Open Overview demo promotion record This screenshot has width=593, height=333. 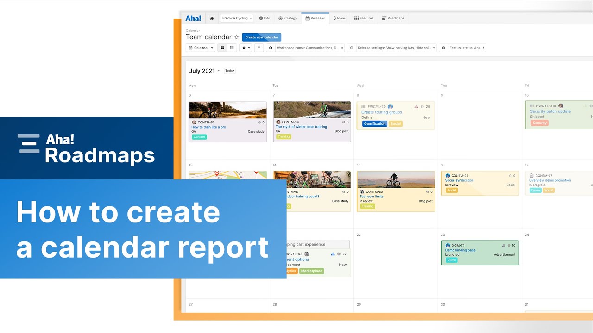coord(550,180)
